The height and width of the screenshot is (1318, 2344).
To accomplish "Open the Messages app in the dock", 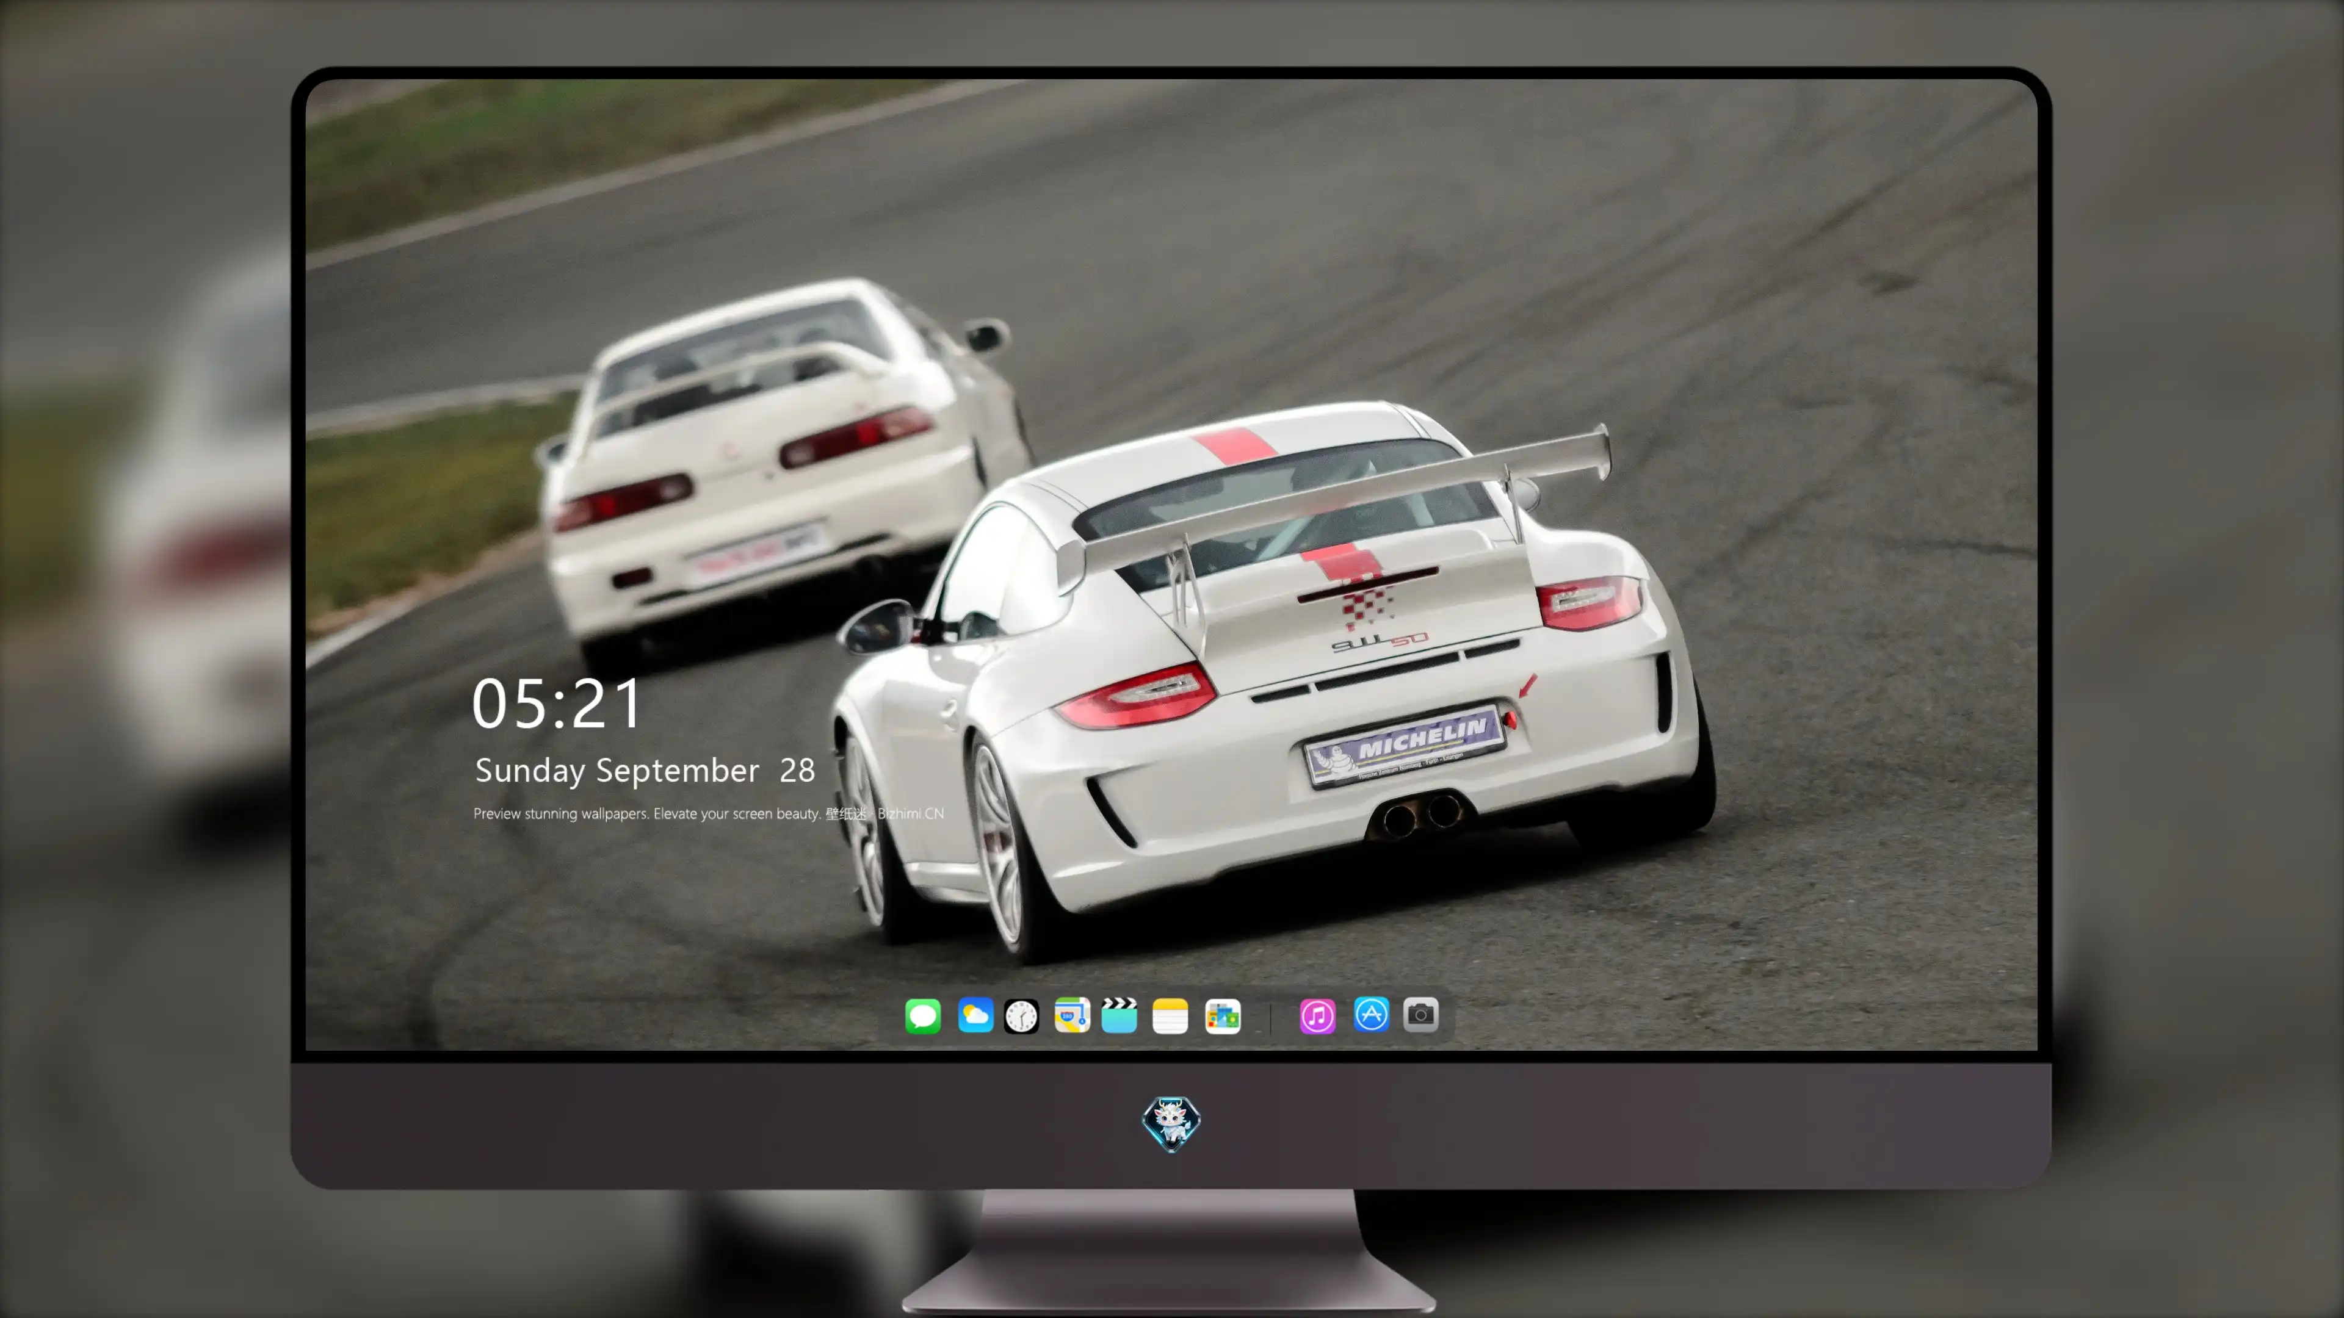I will 923,1016.
